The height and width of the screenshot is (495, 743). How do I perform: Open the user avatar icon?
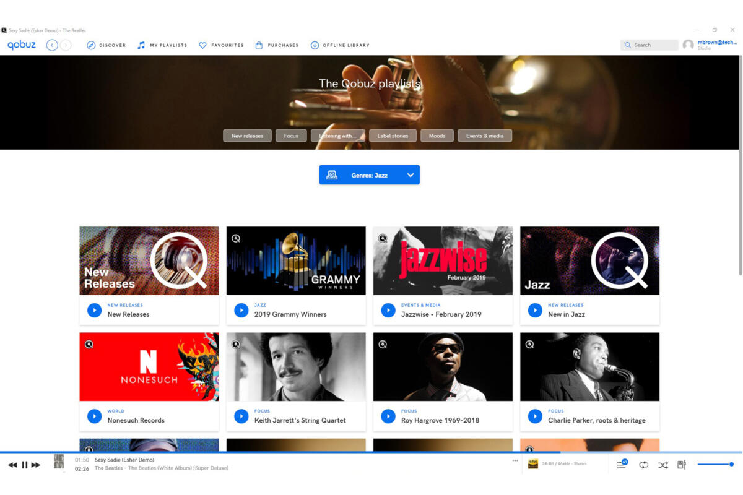[x=688, y=45]
